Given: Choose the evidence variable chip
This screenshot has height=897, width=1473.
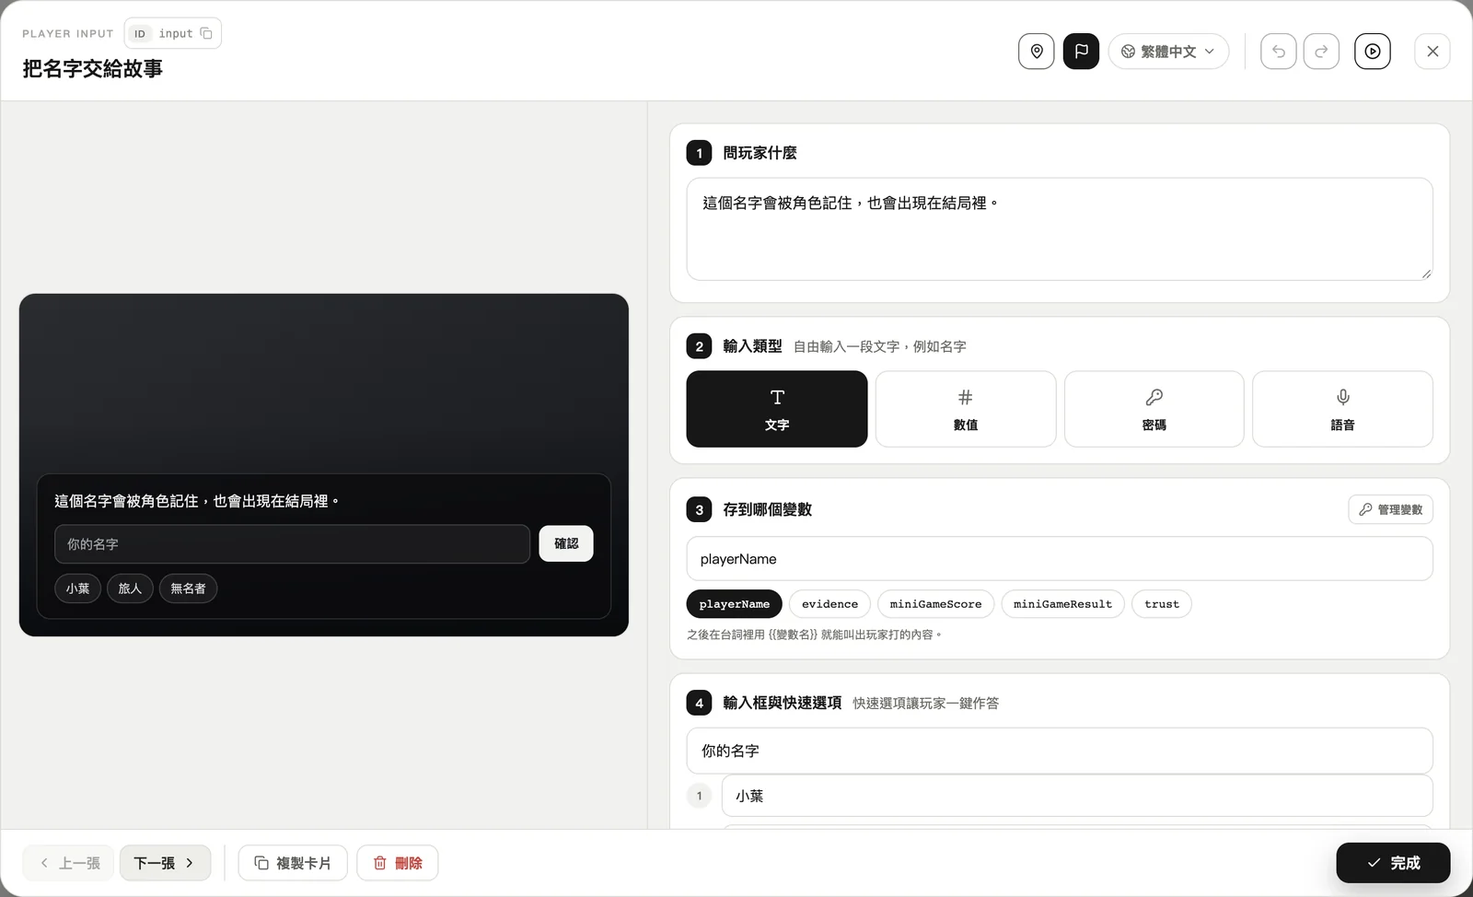Looking at the screenshot, I should pyautogui.click(x=829, y=604).
